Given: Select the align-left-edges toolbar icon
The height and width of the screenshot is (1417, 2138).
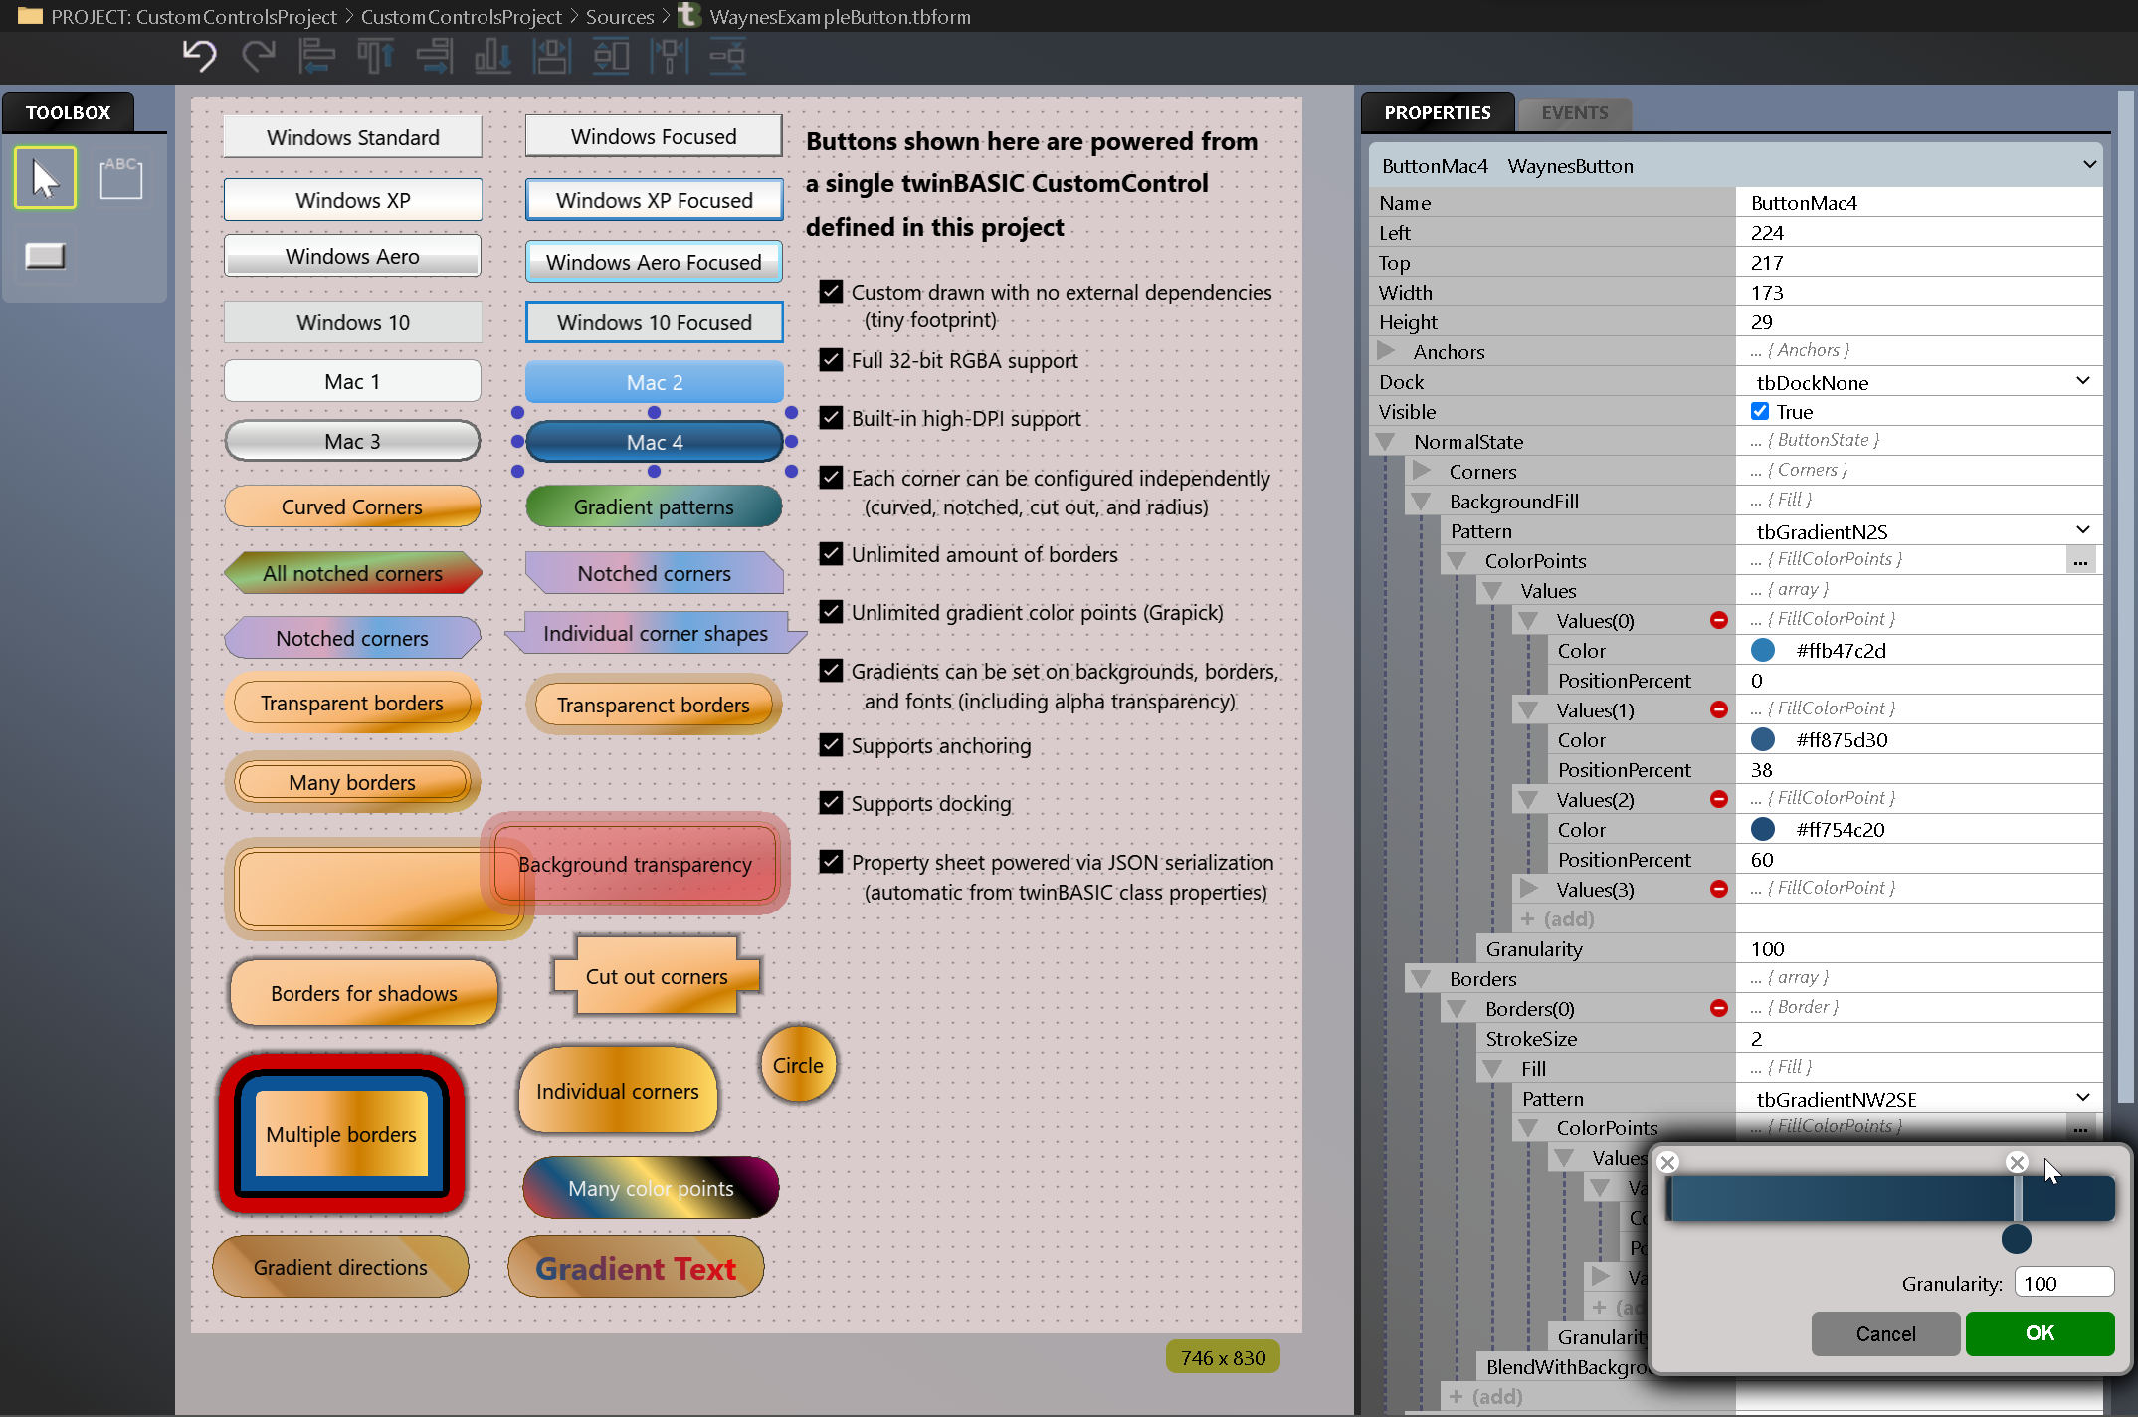Looking at the screenshot, I should click(x=316, y=56).
